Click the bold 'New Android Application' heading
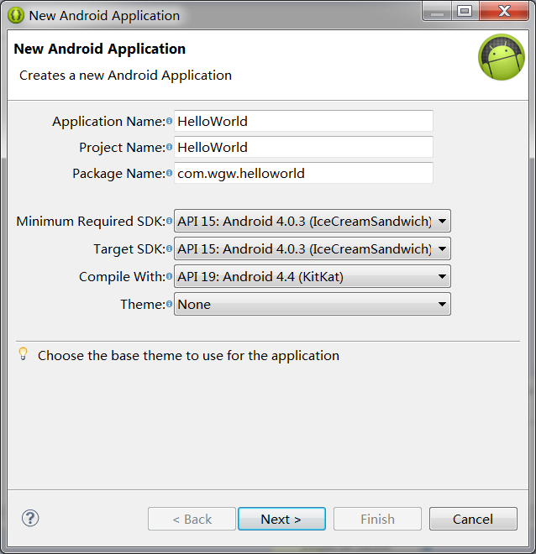The width and height of the screenshot is (536, 554). pyautogui.click(x=100, y=49)
